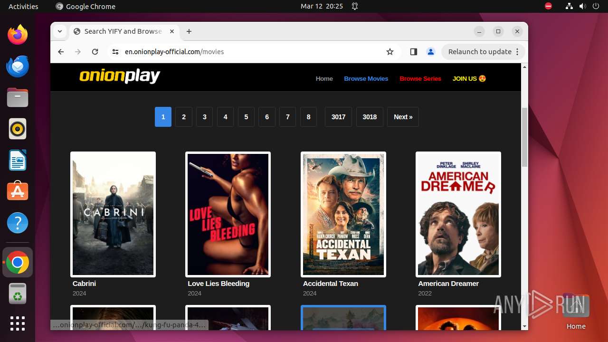Open the Cabrini movie poster

pyautogui.click(x=113, y=214)
